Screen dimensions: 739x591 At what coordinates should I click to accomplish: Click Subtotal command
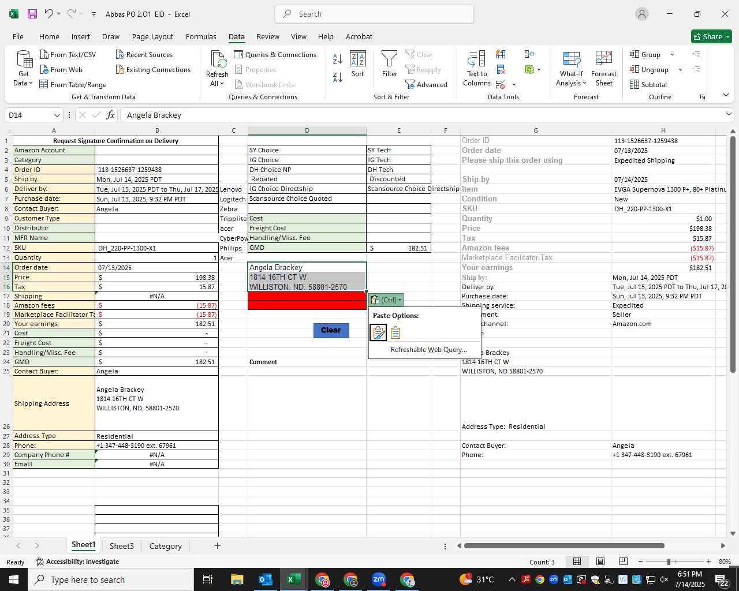pyautogui.click(x=648, y=84)
